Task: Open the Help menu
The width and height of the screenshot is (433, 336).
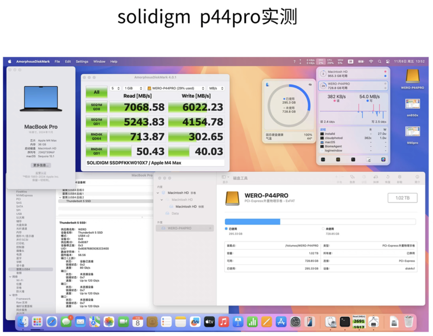Action: 114,61
